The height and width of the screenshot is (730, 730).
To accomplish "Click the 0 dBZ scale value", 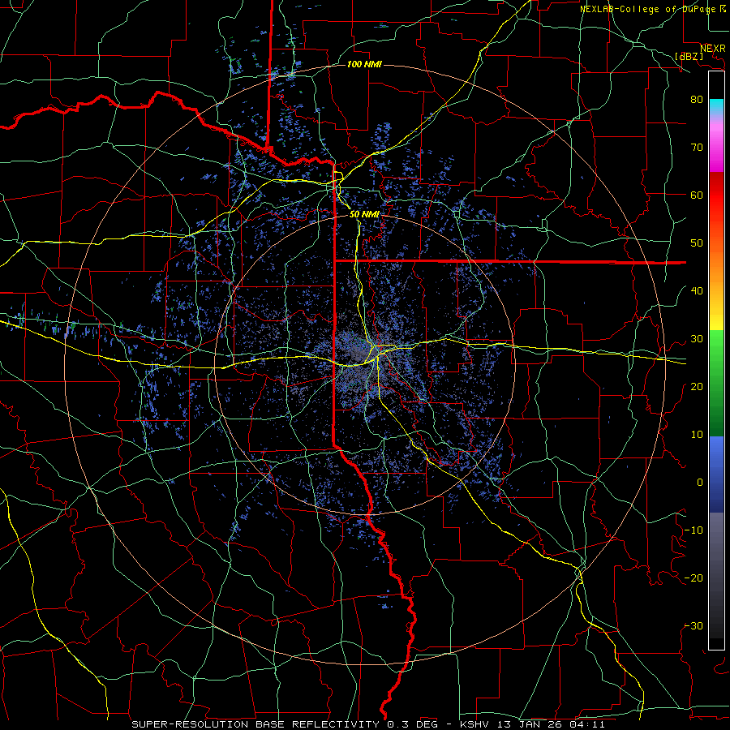I will coord(700,483).
